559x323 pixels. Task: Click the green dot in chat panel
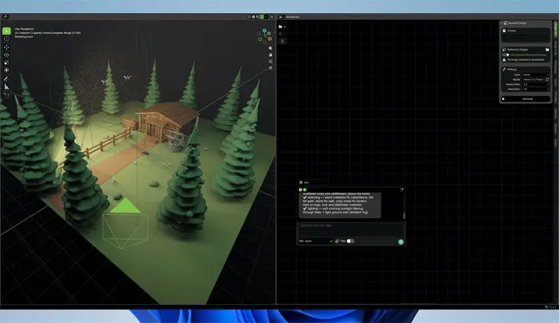(305, 190)
